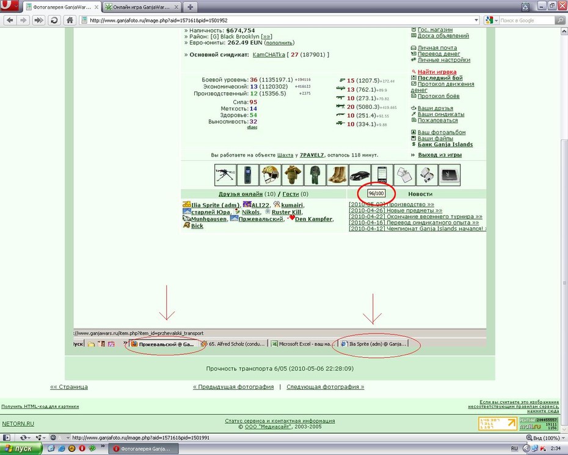
Task: Reload the page with the refresh button
Action: point(54,20)
